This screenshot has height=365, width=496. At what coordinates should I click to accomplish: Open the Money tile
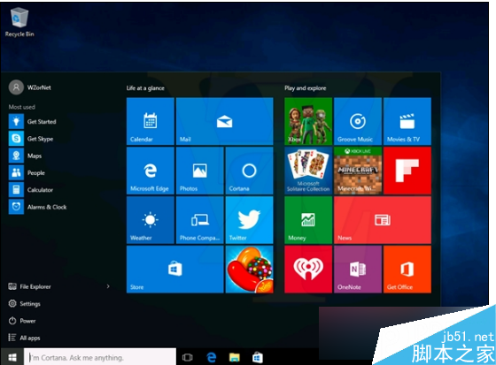point(308,220)
